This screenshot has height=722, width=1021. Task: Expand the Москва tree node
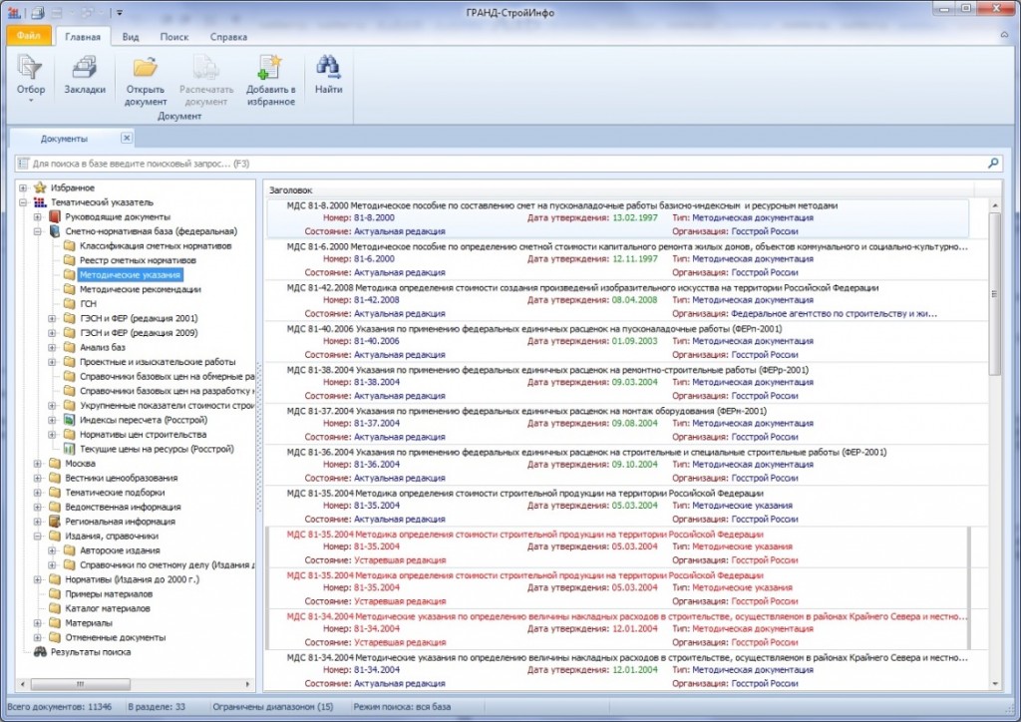tap(38, 464)
